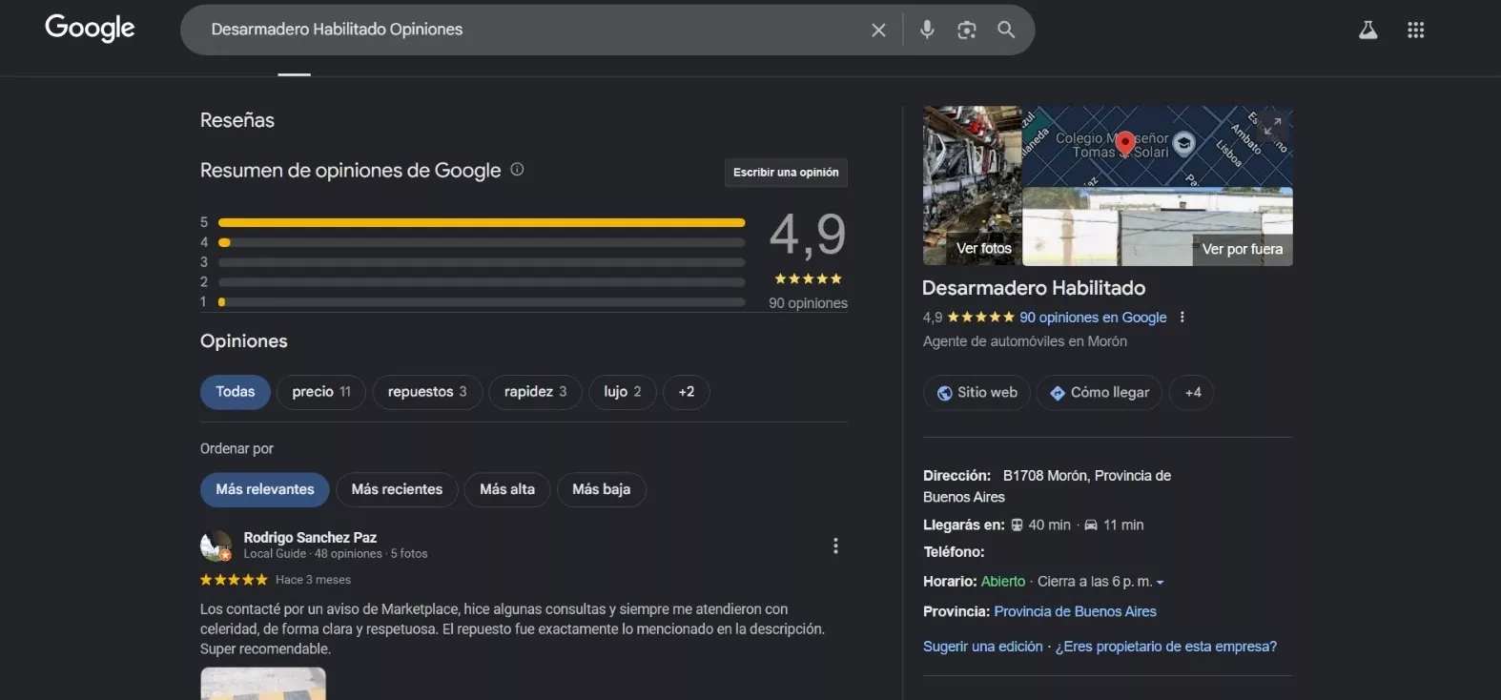Click the 4,9 average rating number
Image resolution: width=1501 pixels, height=700 pixels.
(x=808, y=235)
